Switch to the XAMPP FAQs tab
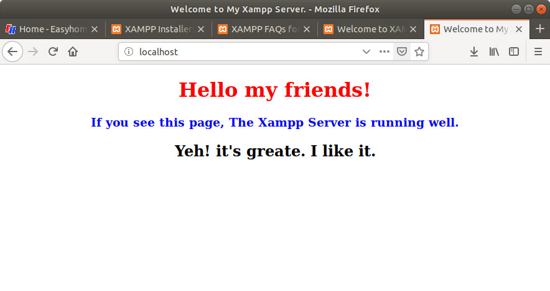The height and width of the screenshot is (291, 550). pyautogui.click(x=265, y=29)
